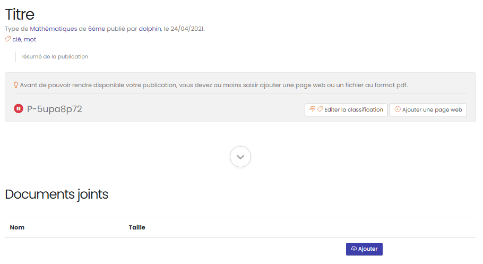Click the plus circle icon for page web
483x264 pixels.
click(x=398, y=109)
